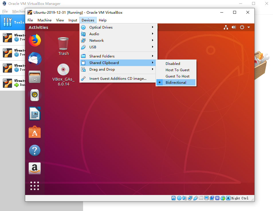Image resolution: width=273 pixels, height=211 pixels.
Task: Click Shared Clipboard menu entry
Action: pyautogui.click(x=118, y=63)
